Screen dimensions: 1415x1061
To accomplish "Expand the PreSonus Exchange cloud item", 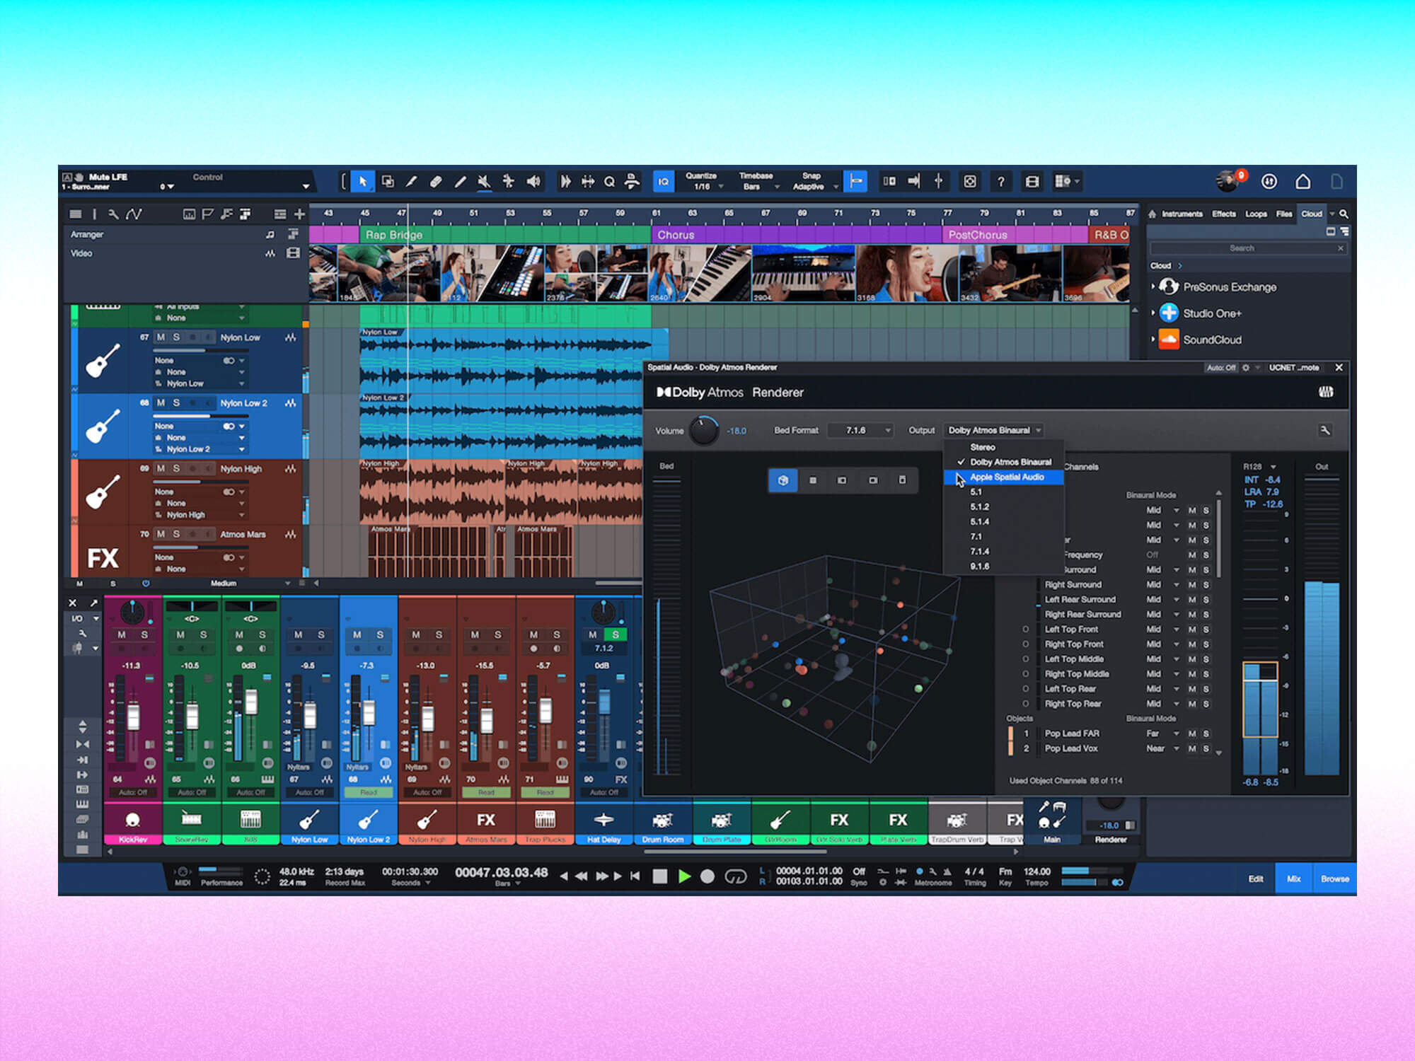I will pyautogui.click(x=1153, y=286).
